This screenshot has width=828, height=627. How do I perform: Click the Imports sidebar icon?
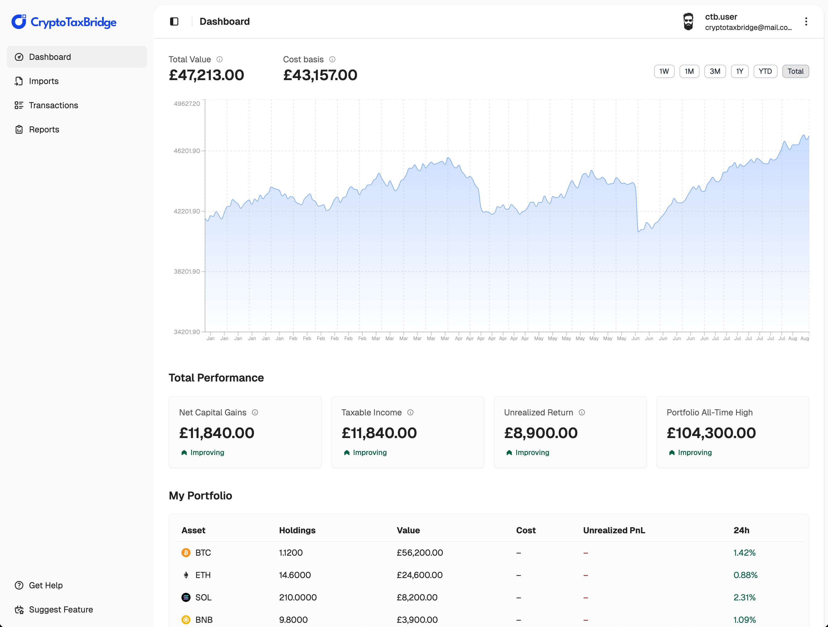coord(19,81)
